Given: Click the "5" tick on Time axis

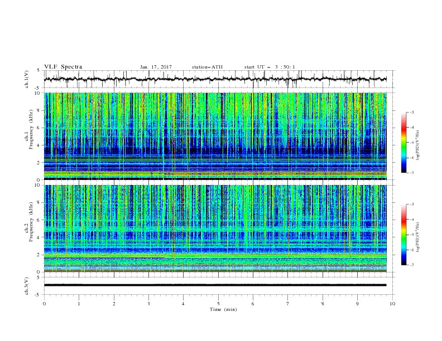Looking at the screenshot, I should pos(218,304).
